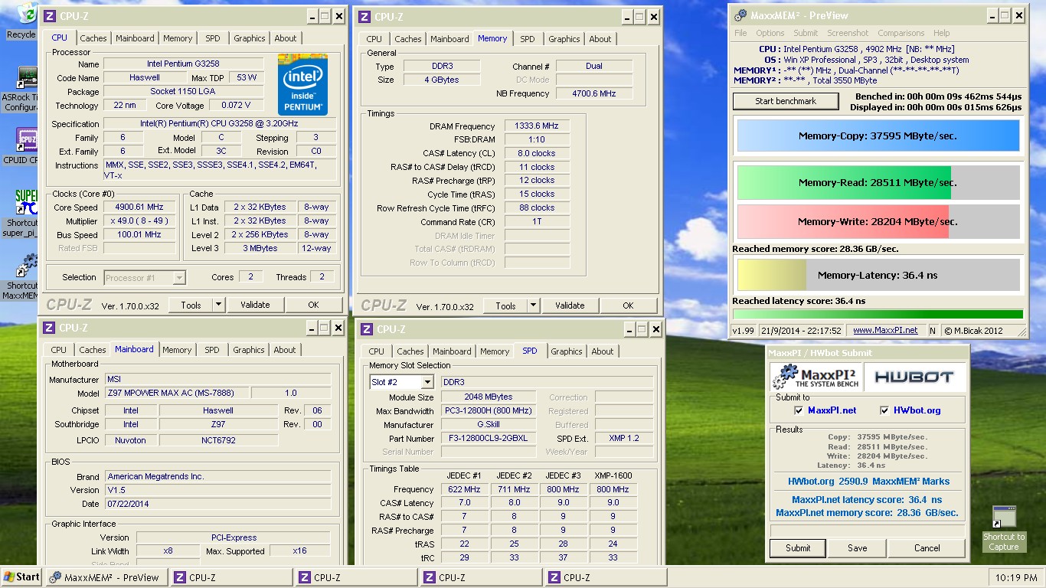This screenshot has width=1046, height=588.
Task: Click the Part Number field F3-12800CL9-2GBXL
Action: coord(487,439)
